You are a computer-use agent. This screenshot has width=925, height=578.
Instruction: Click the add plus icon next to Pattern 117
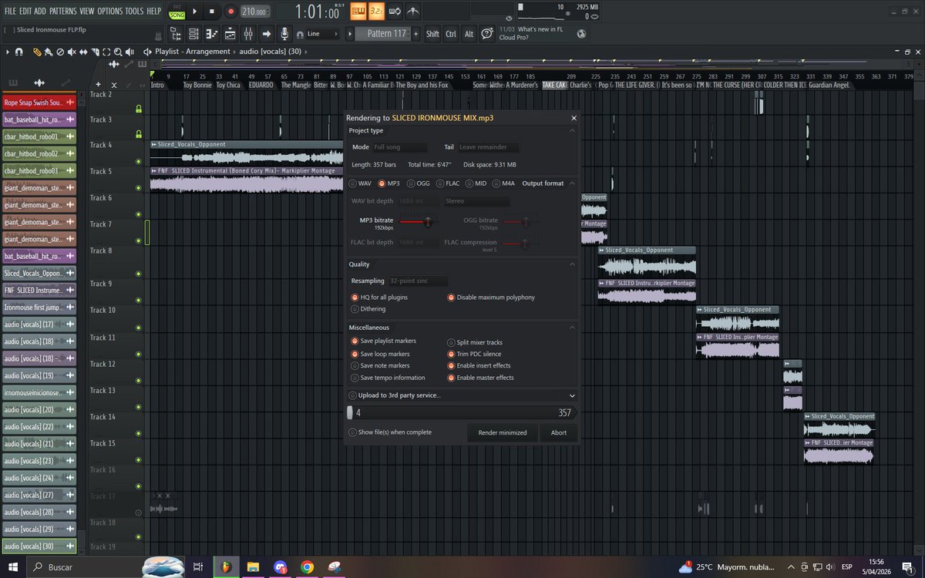click(x=416, y=33)
